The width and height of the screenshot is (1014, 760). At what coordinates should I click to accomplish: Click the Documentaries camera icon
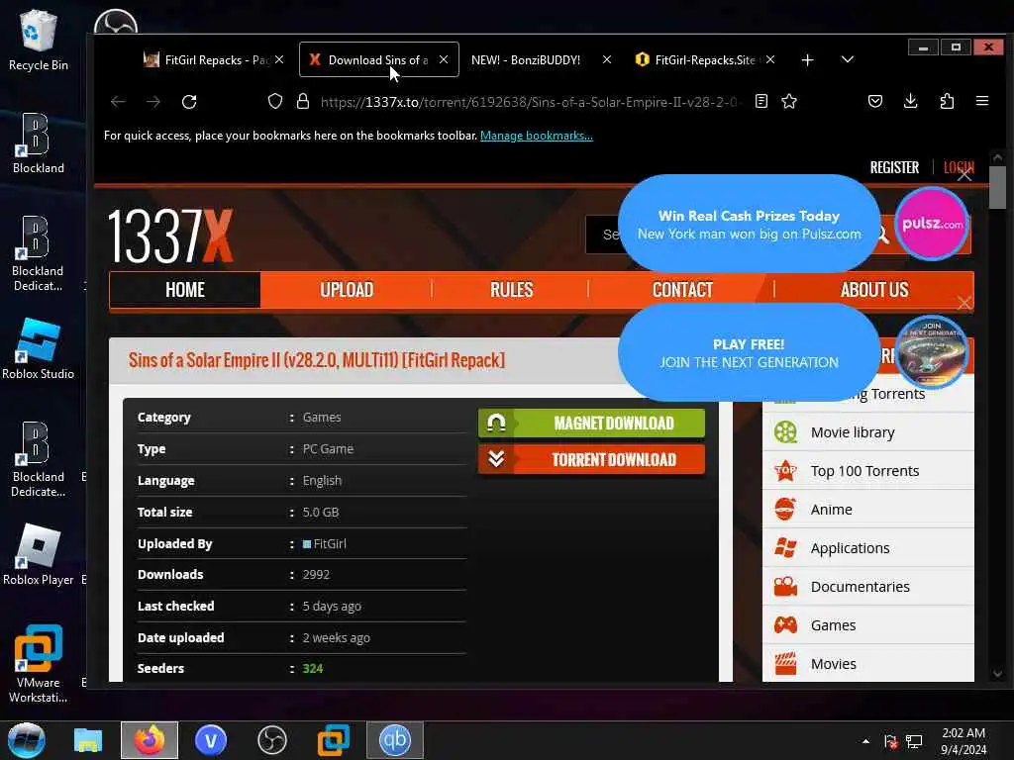pos(785,587)
